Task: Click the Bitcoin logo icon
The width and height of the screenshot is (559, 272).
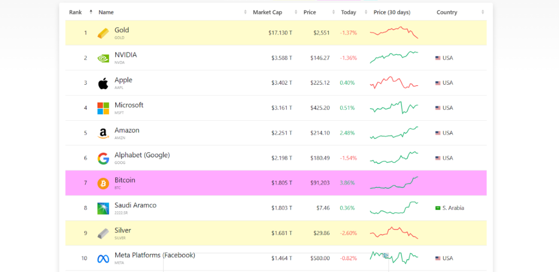Action: (x=103, y=184)
